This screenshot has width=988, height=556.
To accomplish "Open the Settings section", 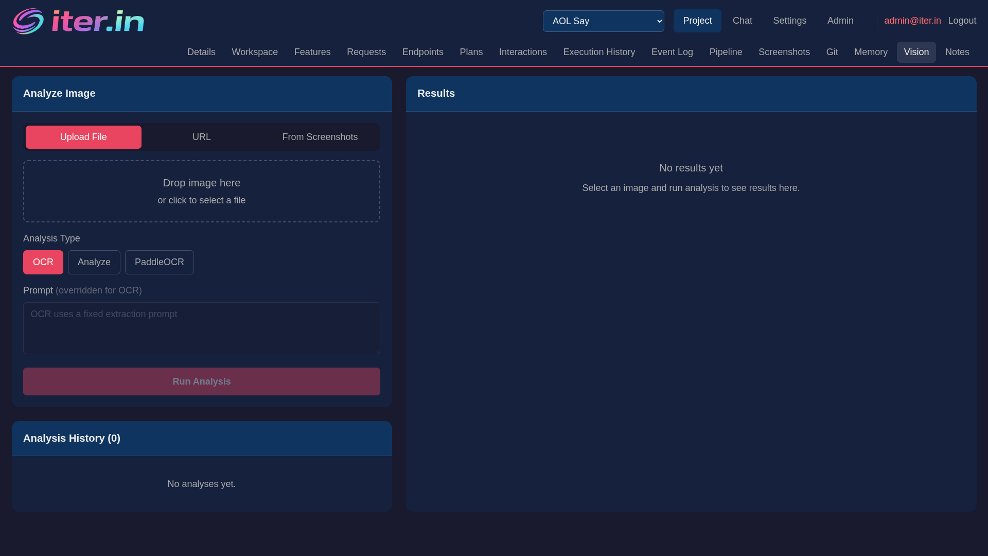I will point(789,21).
